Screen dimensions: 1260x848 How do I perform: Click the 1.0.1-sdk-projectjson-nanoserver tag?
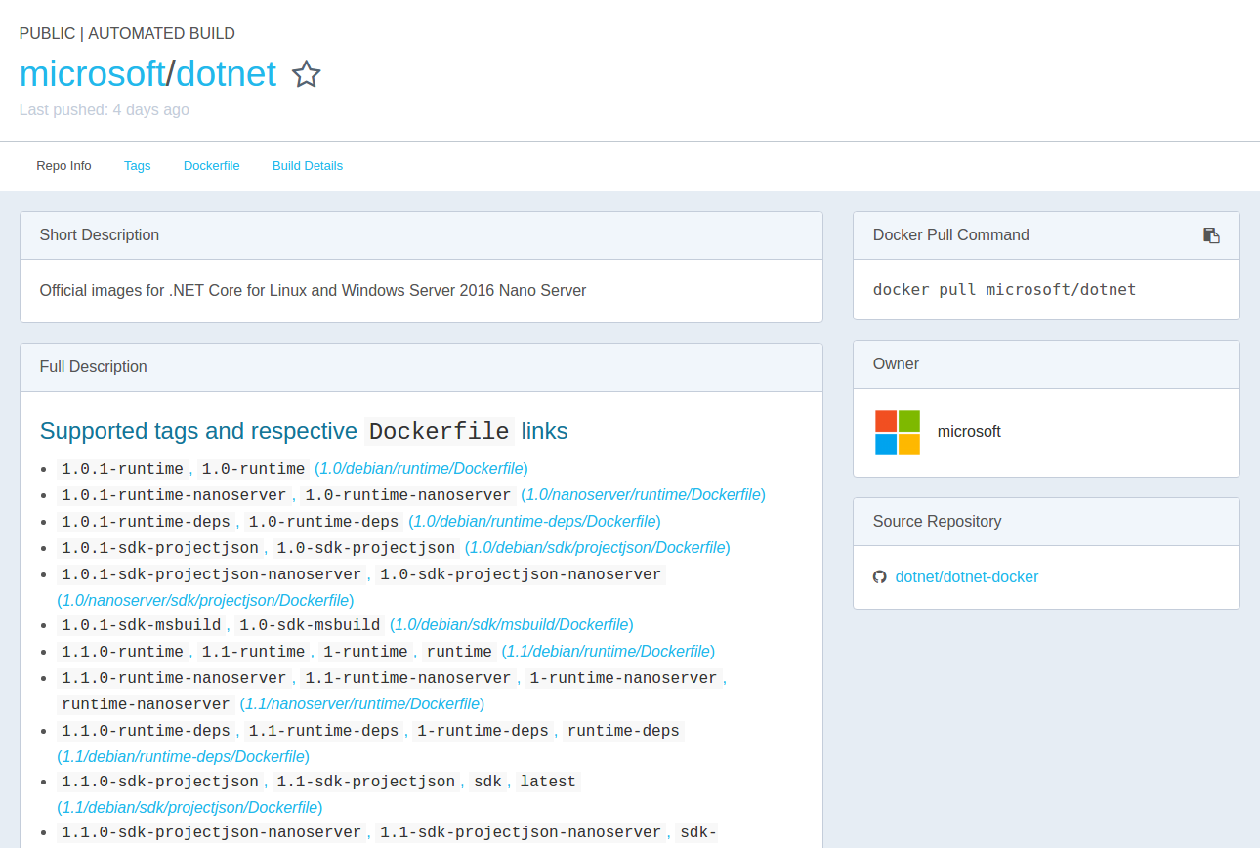coord(212,573)
